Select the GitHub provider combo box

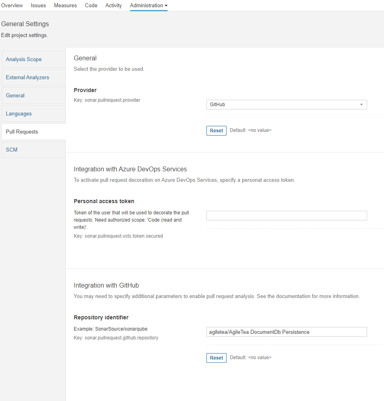286,105
